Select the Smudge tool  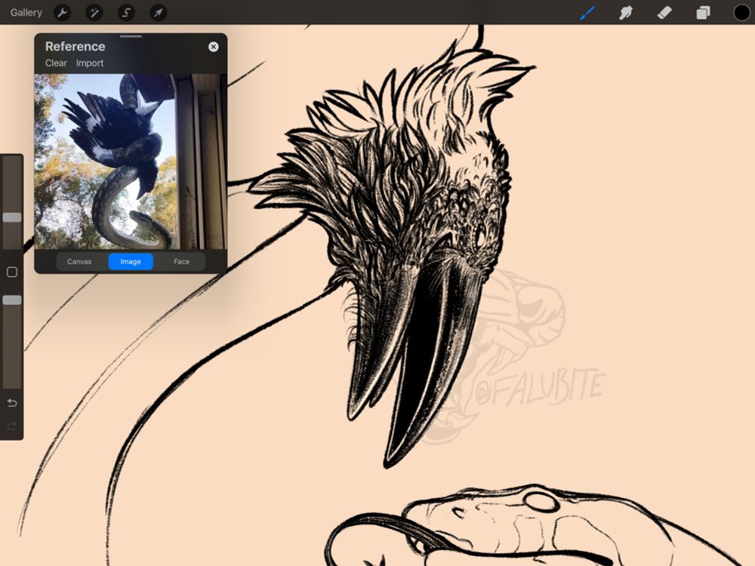point(625,13)
